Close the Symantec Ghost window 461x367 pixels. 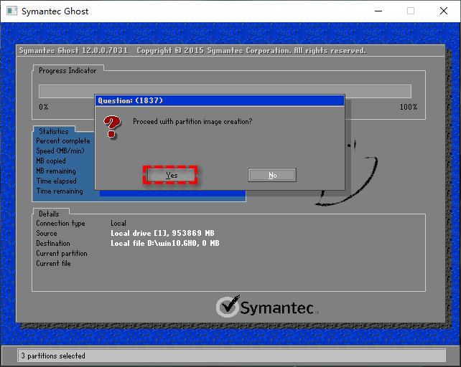point(444,11)
